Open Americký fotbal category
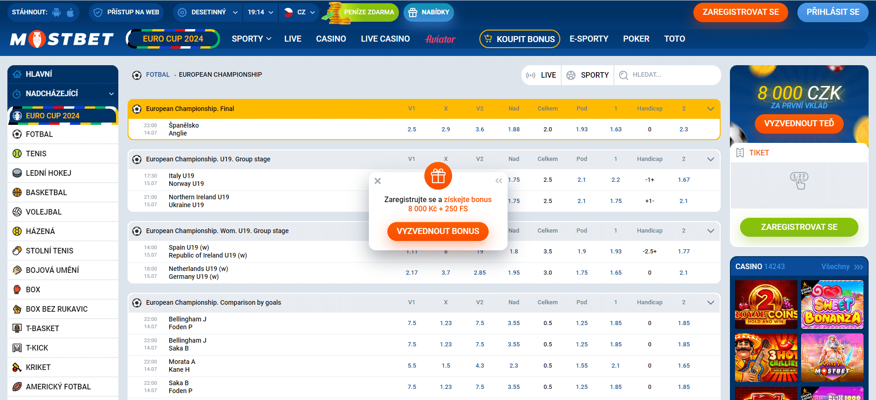876x400 pixels. (62, 387)
